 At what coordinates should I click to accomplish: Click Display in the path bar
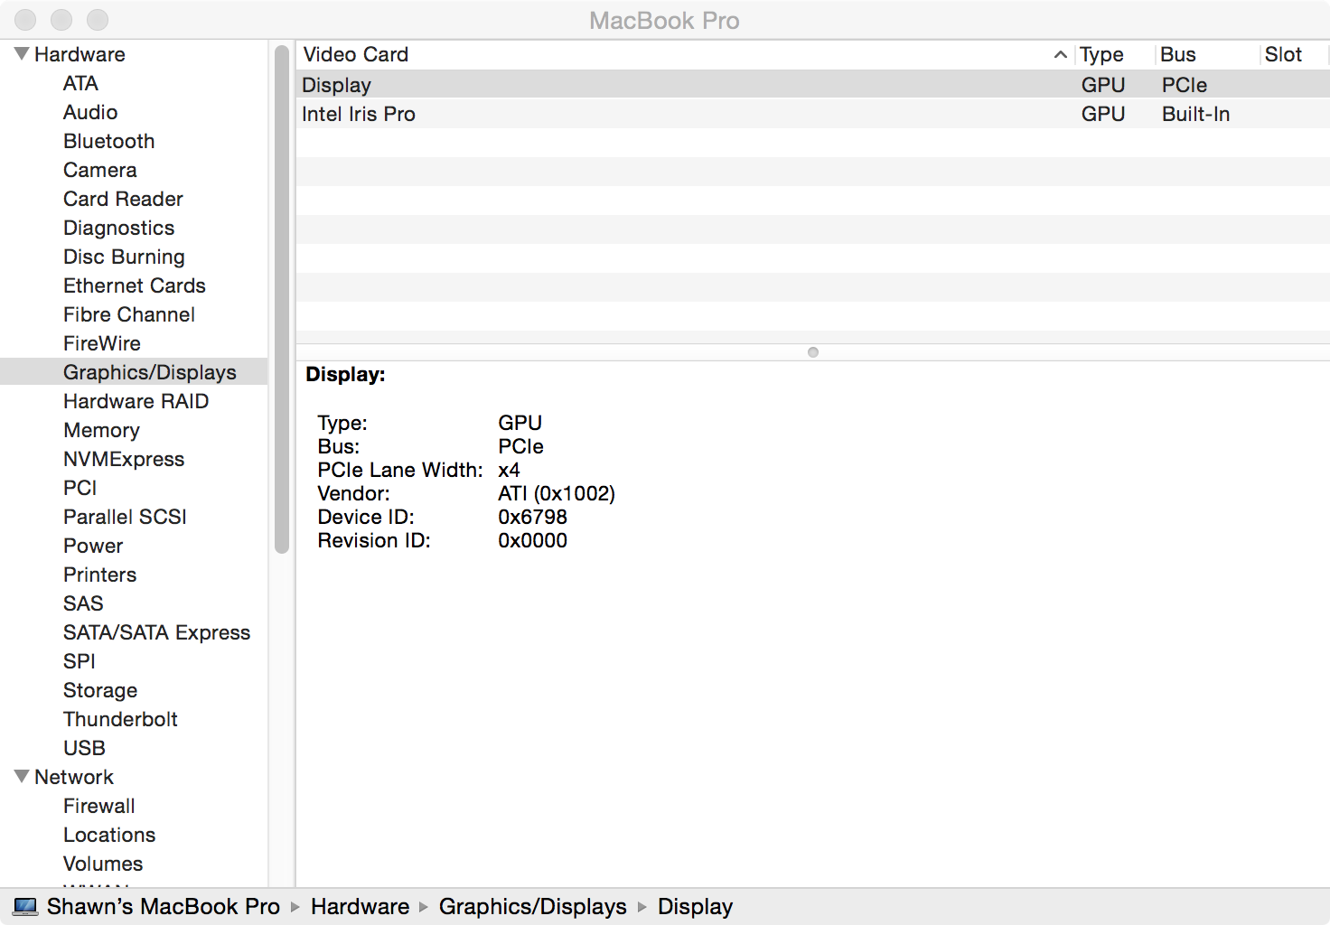pyautogui.click(x=695, y=906)
